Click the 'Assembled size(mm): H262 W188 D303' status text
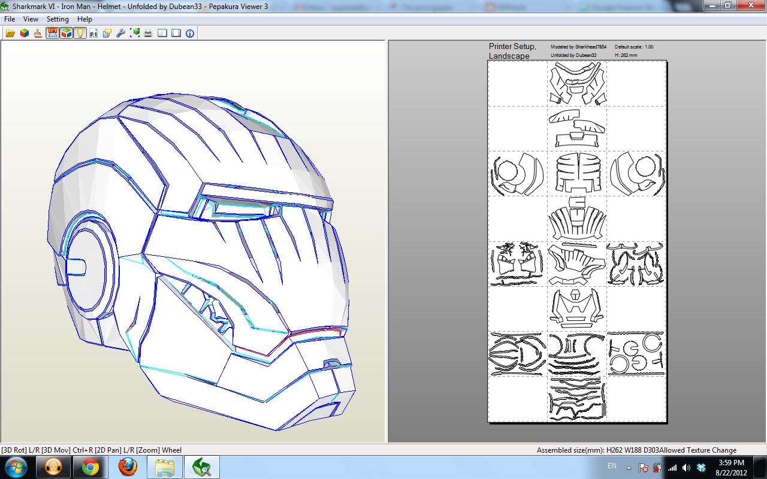Viewport: 767px width, 479px height. pyautogui.click(x=598, y=450)
